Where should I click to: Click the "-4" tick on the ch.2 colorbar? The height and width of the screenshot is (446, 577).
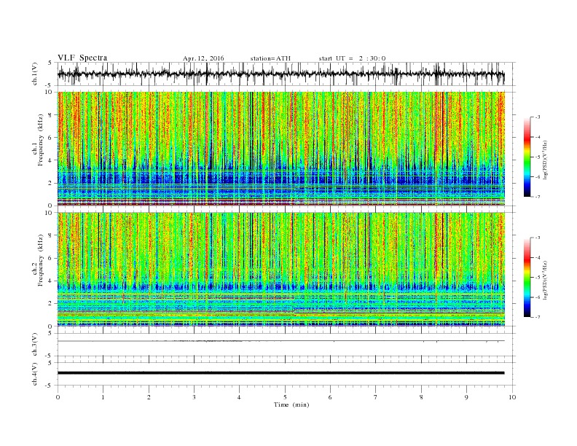(538, 257)
